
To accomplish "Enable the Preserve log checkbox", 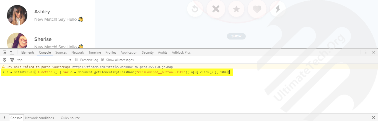I will click(77, 60).
